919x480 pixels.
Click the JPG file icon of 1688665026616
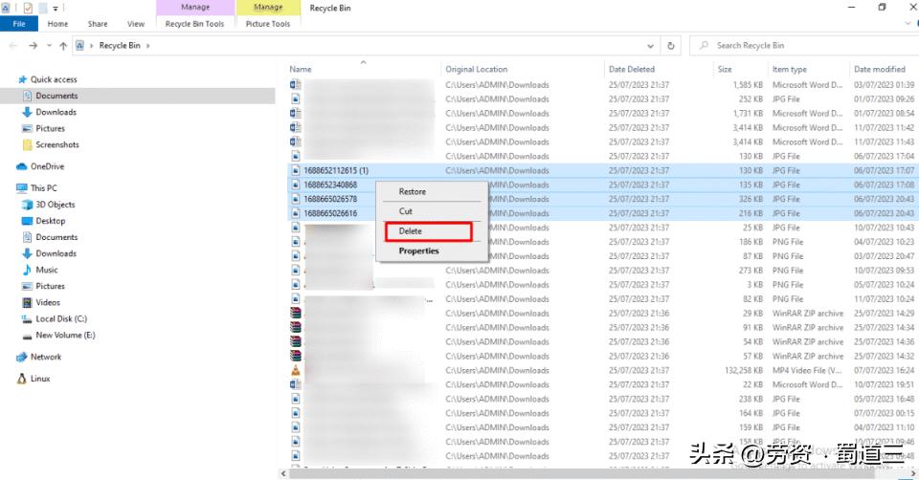point(296,213)
